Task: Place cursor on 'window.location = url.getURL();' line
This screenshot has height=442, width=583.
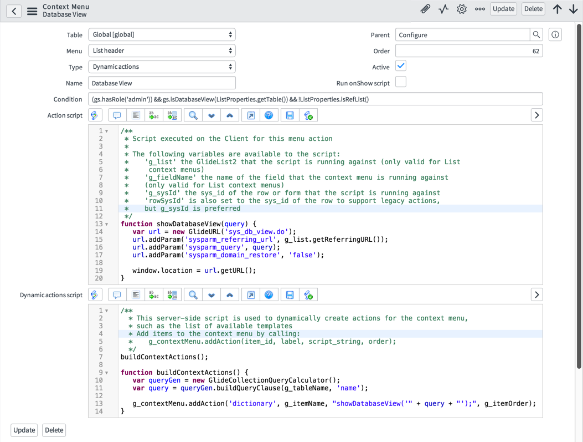Action: (194, 271)
